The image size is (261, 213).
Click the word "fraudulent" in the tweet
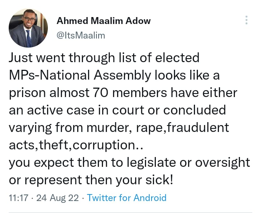199,127
